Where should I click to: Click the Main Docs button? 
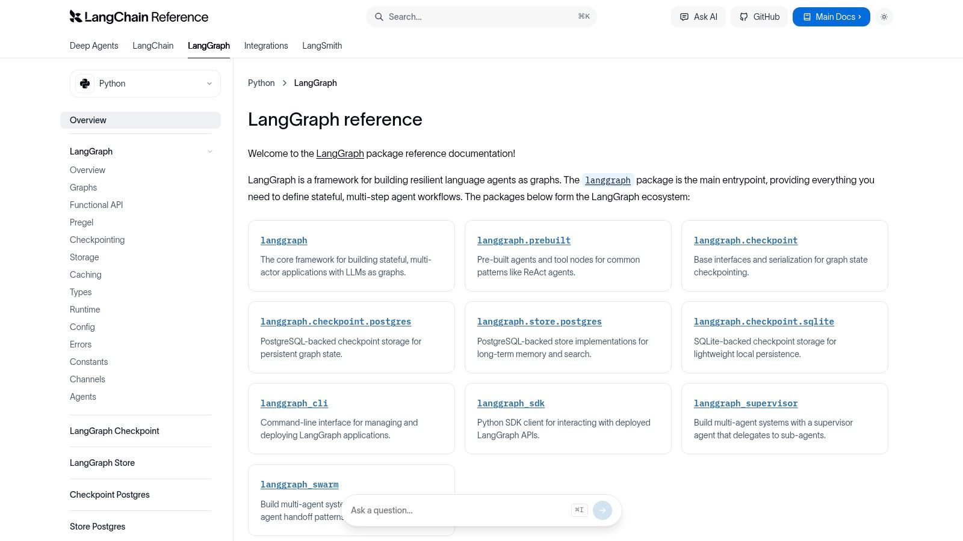click(x=831, y=17)
